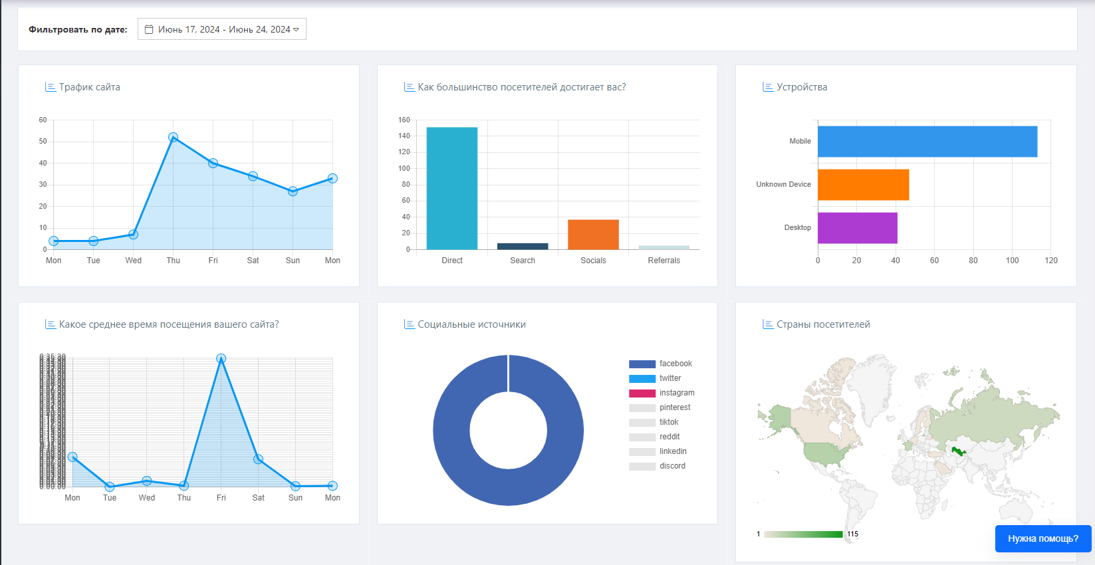Open the Нужна помощь? help button

(x=1043, y=538)
